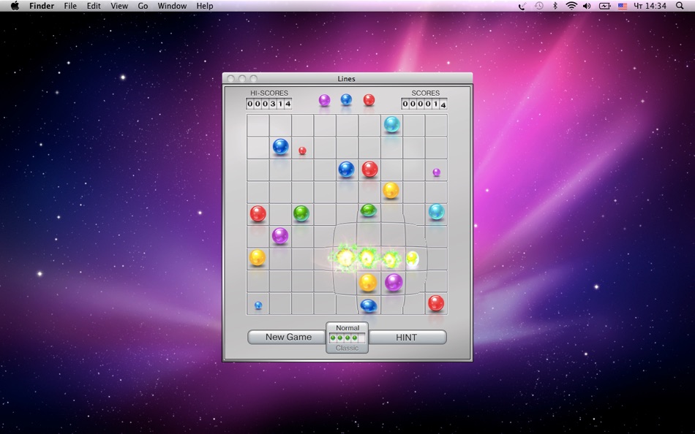Select the yellow ball on the board's left edge
695x434 pixels.
coord(257,257)
